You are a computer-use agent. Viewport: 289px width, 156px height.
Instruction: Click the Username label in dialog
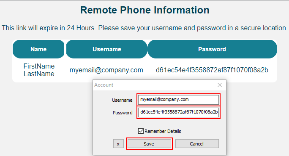tap(122, 100)
